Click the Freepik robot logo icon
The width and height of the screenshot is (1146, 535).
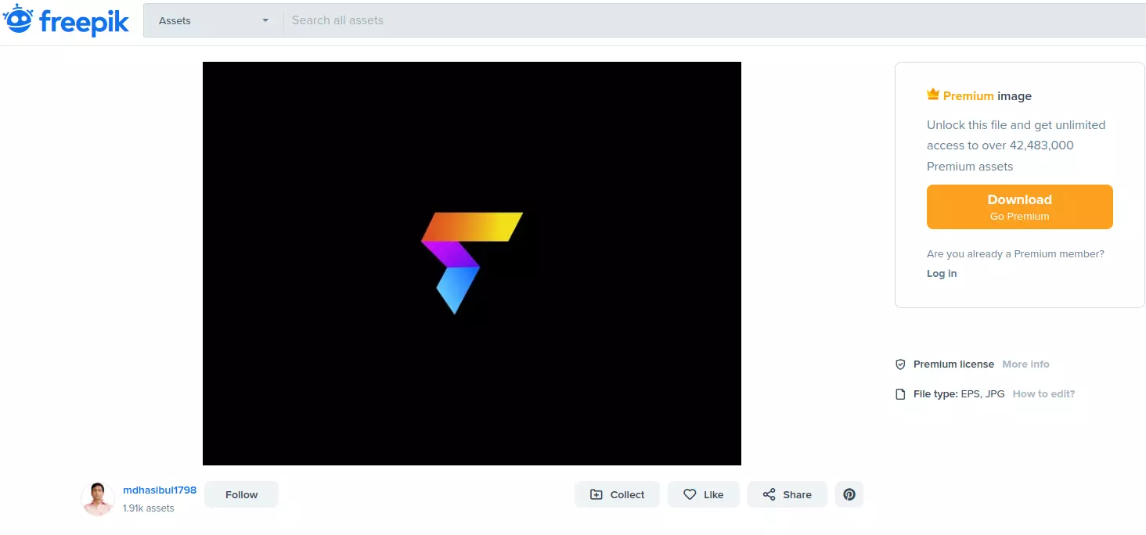point(20,20)
